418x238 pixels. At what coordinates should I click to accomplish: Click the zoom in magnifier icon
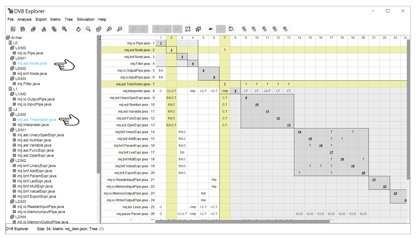(109, 29)
